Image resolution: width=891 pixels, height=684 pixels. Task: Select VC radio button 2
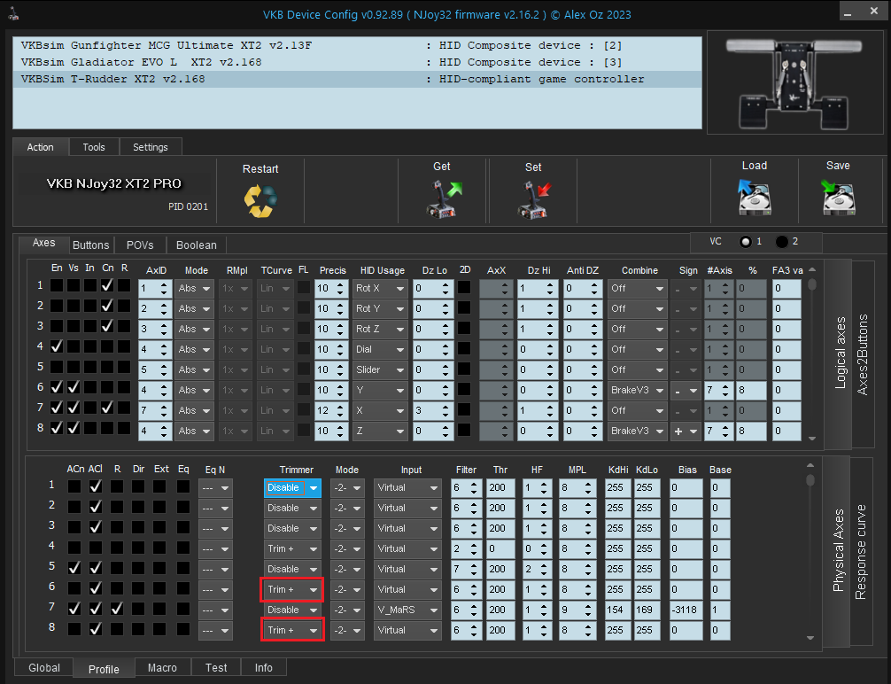click(x=781, y=242)
